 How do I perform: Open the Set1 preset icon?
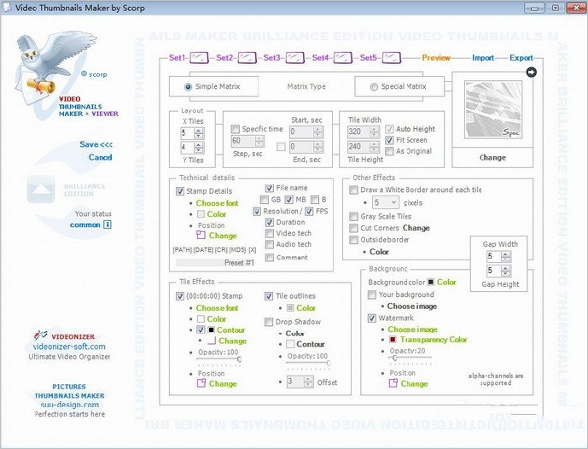(x=199, y=58)
